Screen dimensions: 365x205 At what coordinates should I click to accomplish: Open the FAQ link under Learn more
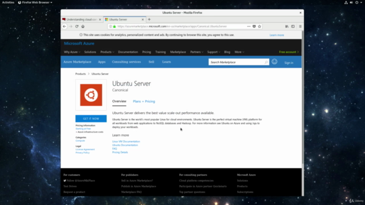115,149
